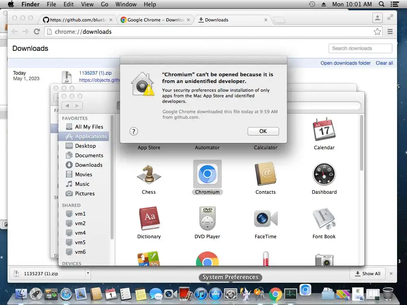This screenshot has height=305, width=407.
Task: Open the Chess application icon
Action: tap(149, 174)
